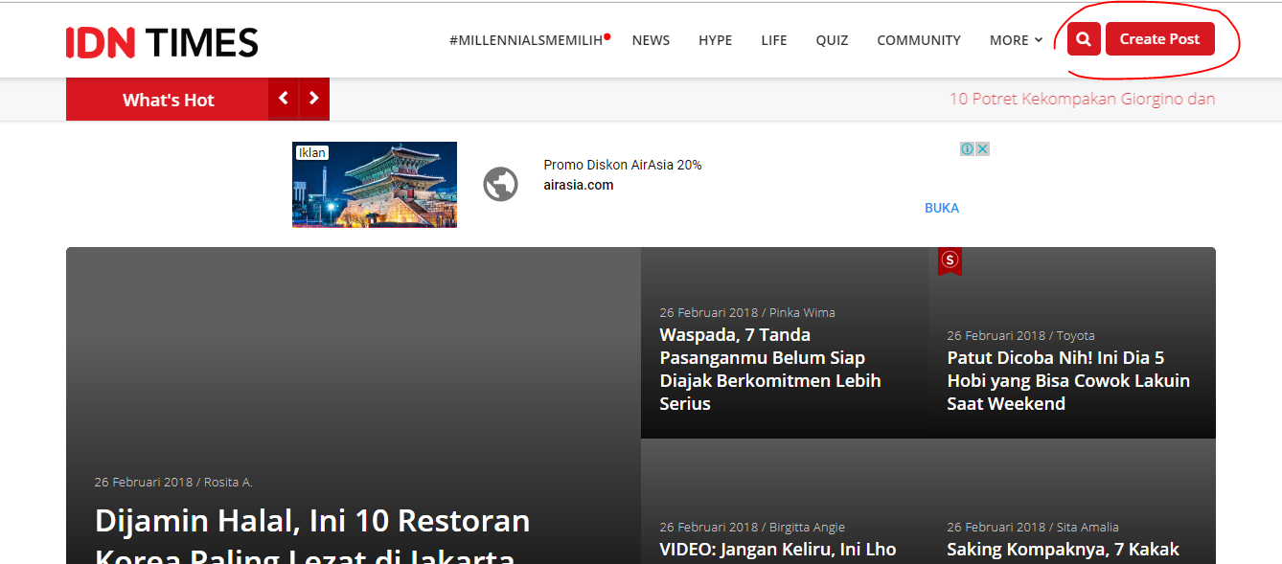Open '10 Potret Kekompakan Giorgino dan' ticker headline
1282x564 pixels.
(x=1082, y=99)
